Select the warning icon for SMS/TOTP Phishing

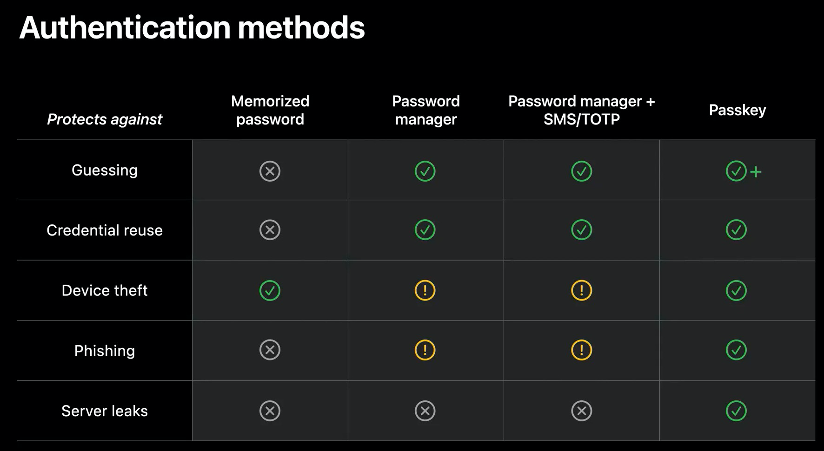coord(581,350)
